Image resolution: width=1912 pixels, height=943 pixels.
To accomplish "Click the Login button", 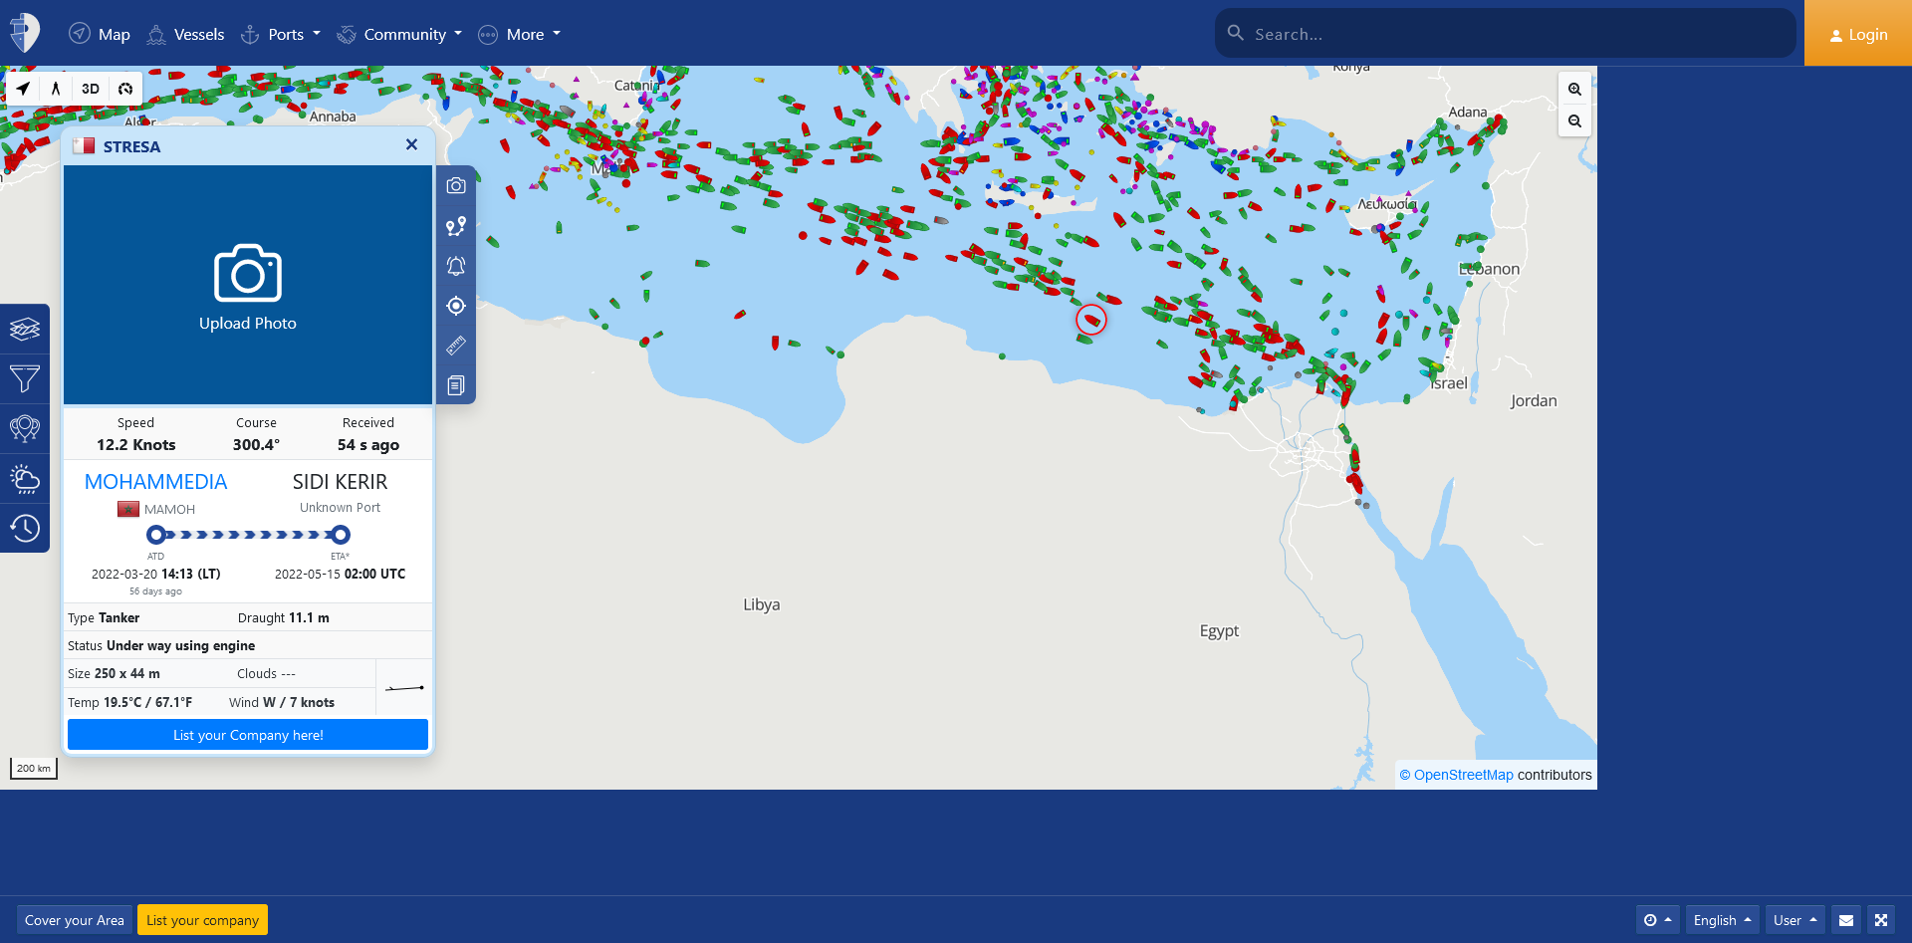I will tap(1858, 34).
